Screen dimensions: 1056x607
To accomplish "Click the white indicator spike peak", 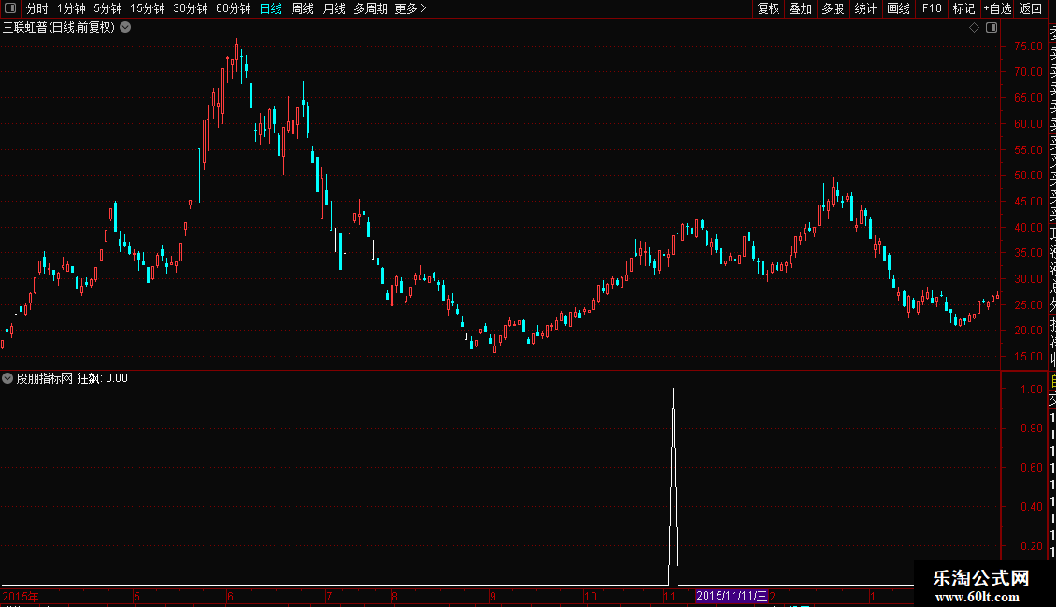I will tap(674, 390).
